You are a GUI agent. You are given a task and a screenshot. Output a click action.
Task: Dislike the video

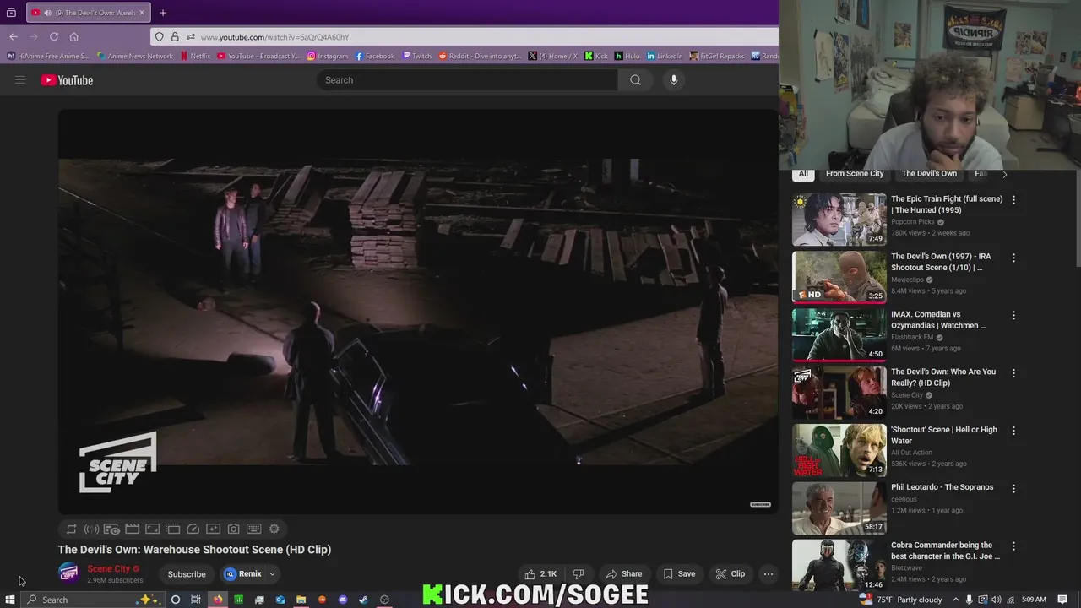(x=579, y=574)
